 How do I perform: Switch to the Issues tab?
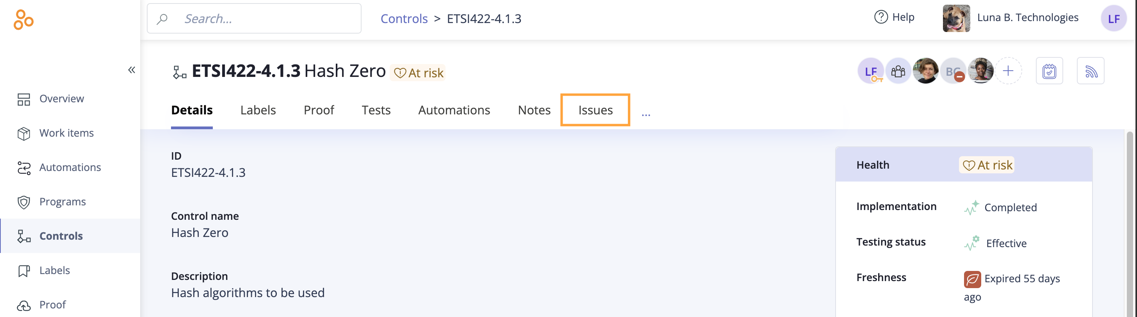(x=595, y=110)
